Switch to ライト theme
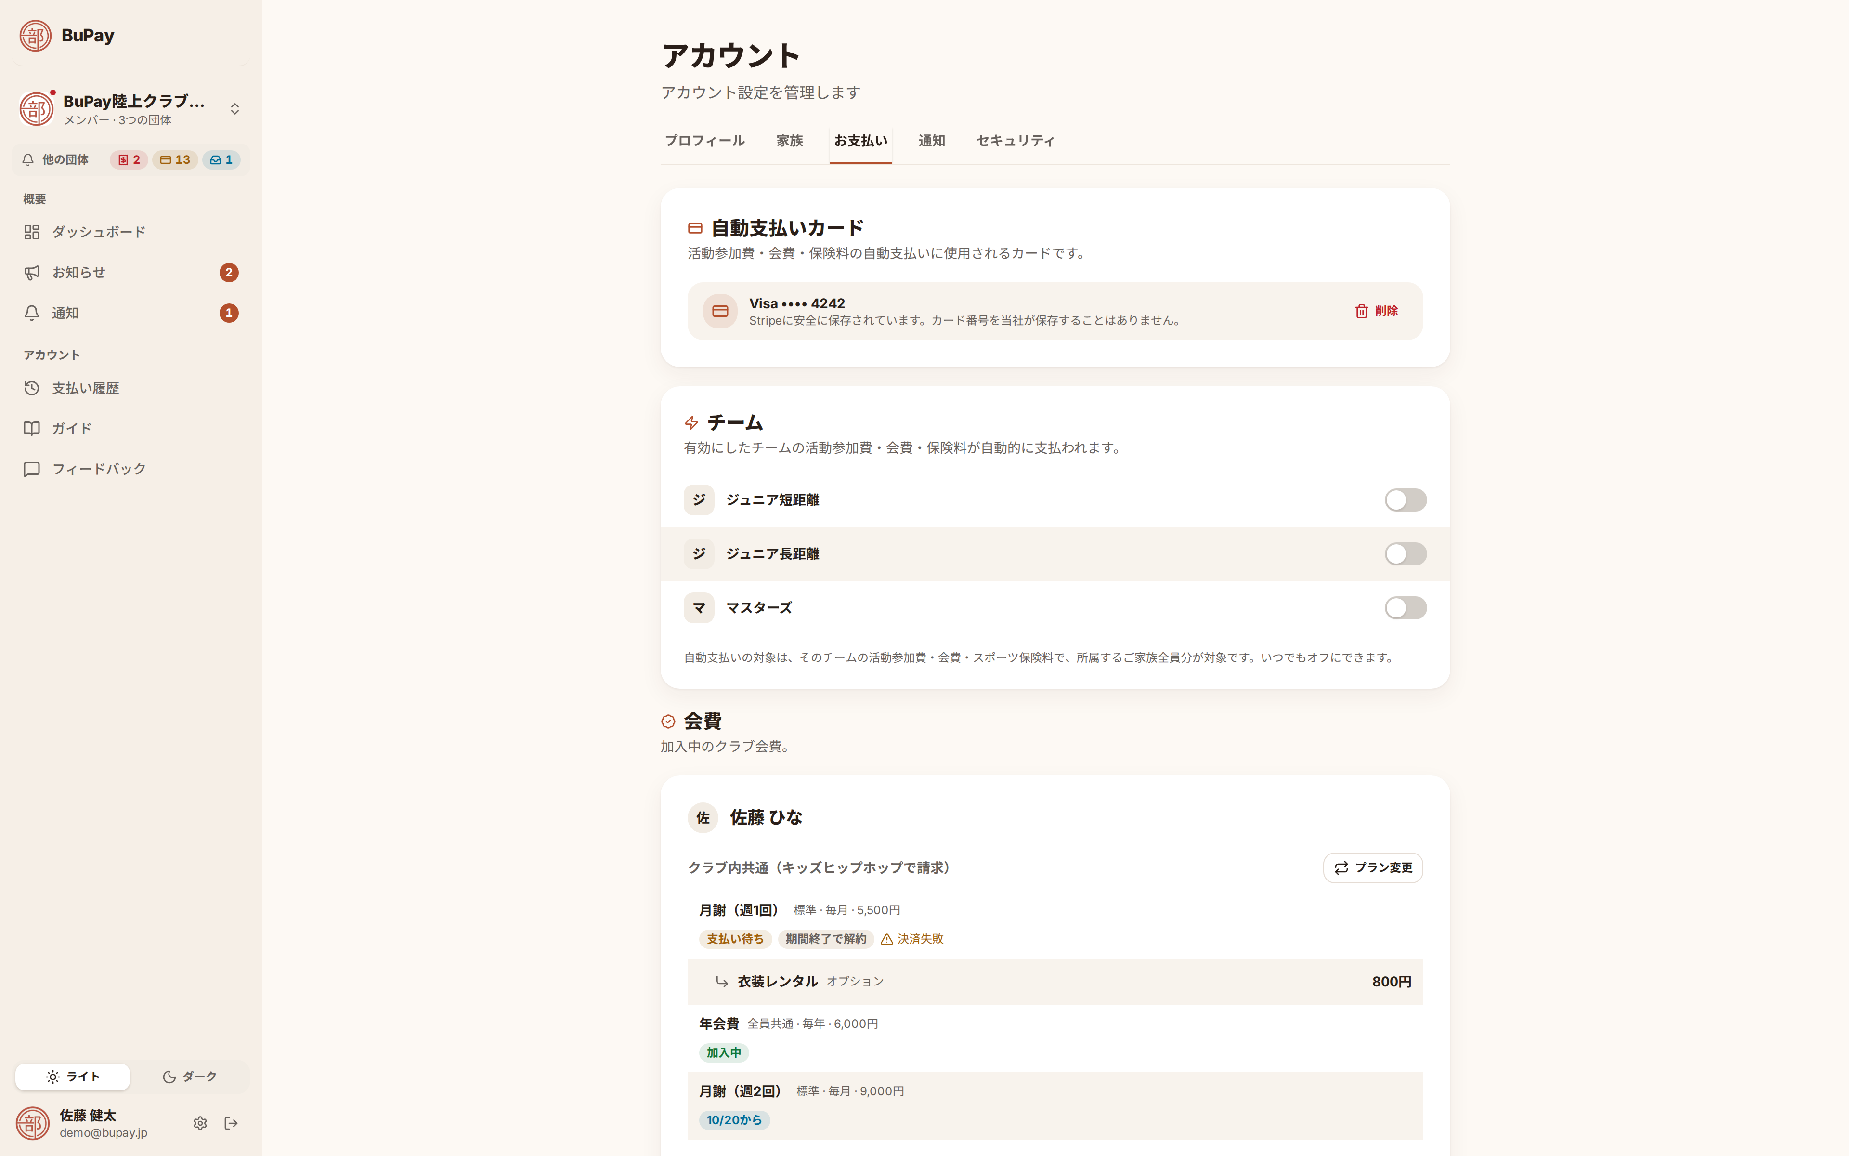The height and width of the screenshot is (1156, 1849). coord(73,1077)
